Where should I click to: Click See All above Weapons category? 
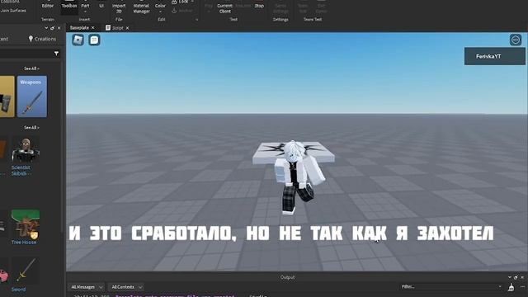point(31,68)
